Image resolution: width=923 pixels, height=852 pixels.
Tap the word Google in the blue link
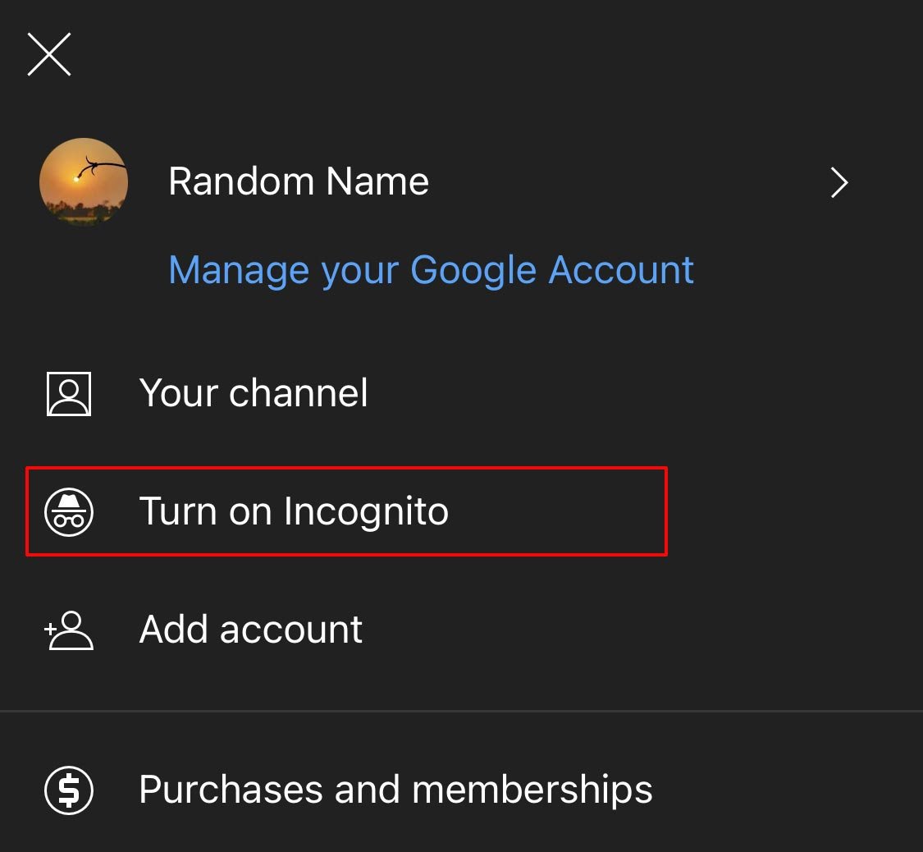coord(473,271)
